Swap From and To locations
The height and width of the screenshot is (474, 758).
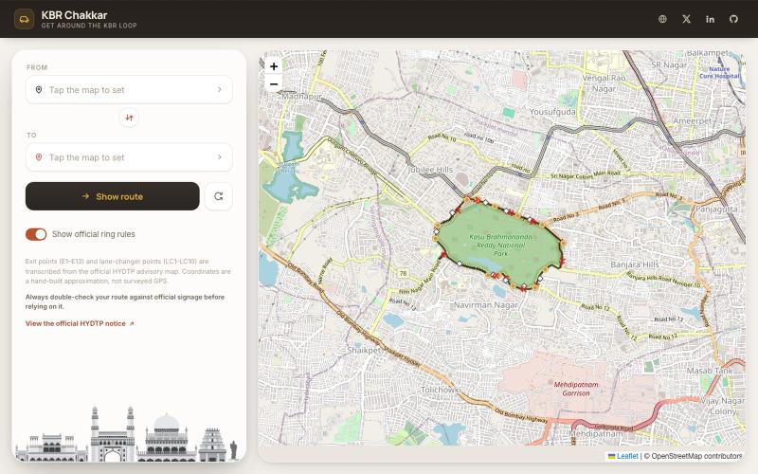pos(129,118)
